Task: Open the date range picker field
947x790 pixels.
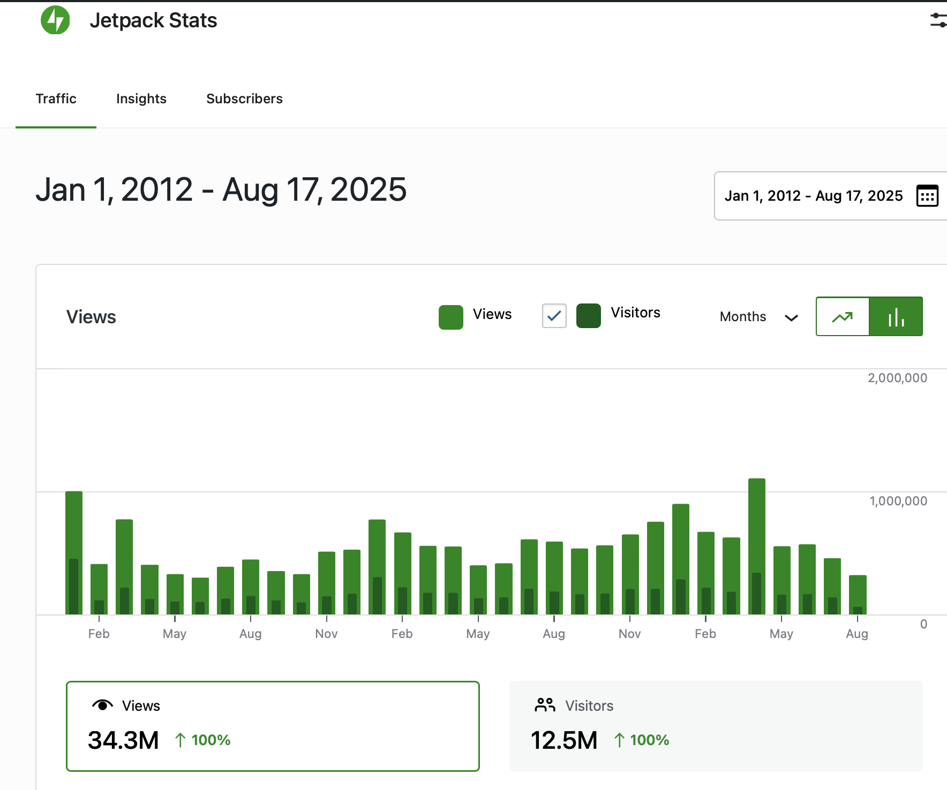Action: click(830, 196)
